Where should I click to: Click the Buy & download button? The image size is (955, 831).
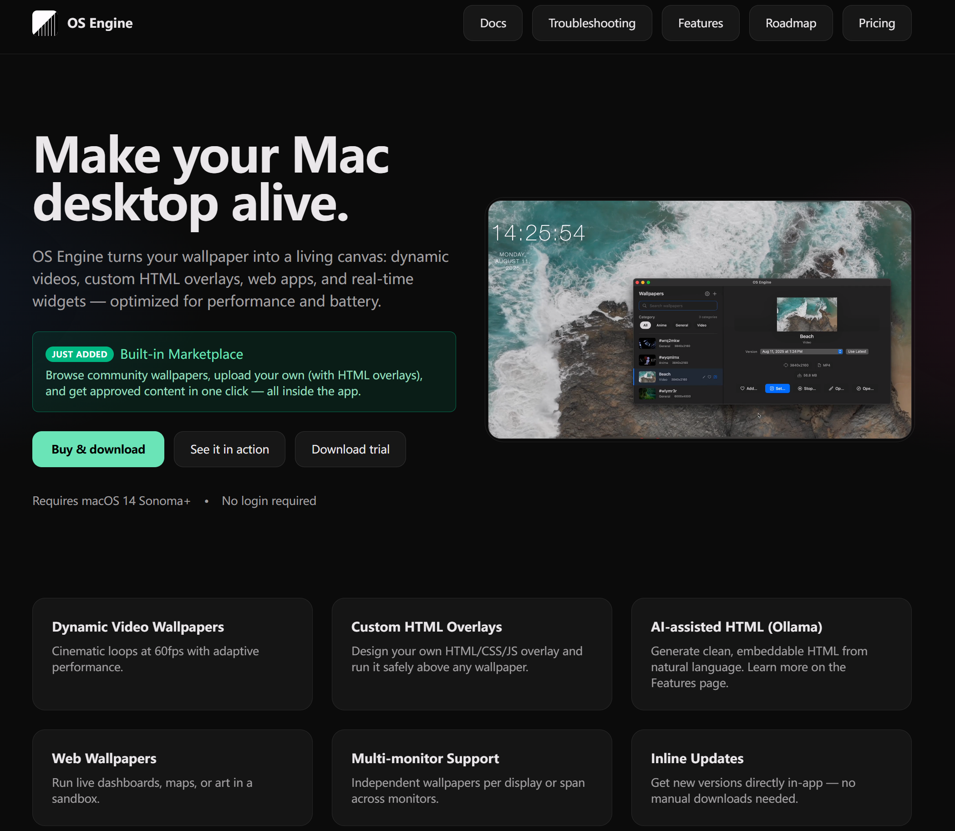(x=98, y=449)
